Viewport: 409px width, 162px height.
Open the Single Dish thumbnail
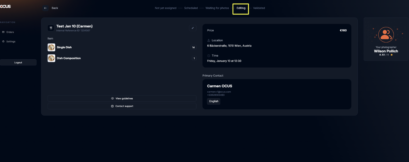click(x=51, y=47)
